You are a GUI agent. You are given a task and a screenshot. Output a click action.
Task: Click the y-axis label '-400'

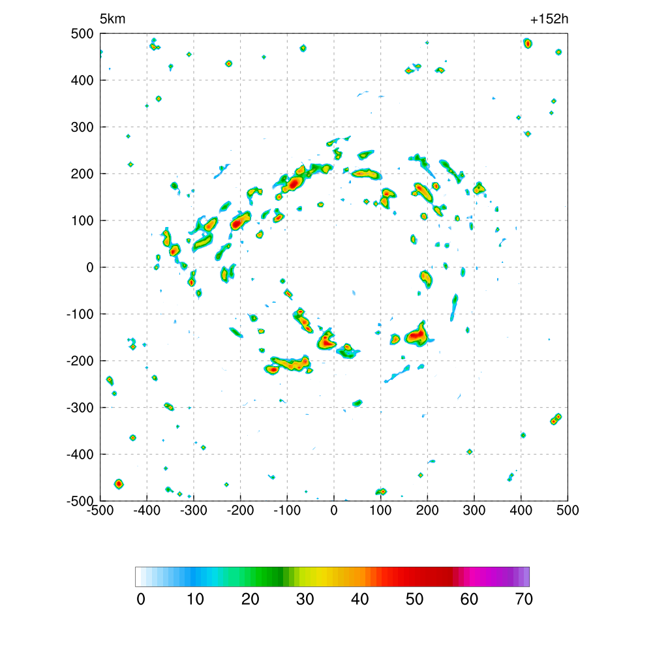click(80, 455)
